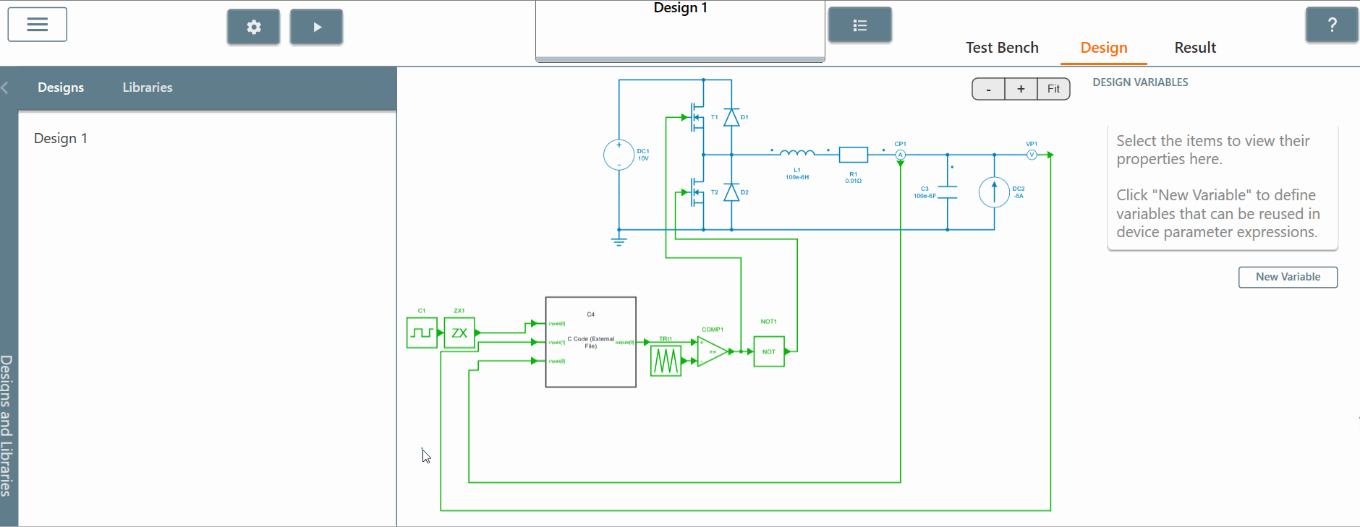The width and height of the screenshot is (1360, 527).
Task: Click the DESIGN VARIABLES heading
Action: (x=1140, y=82)
